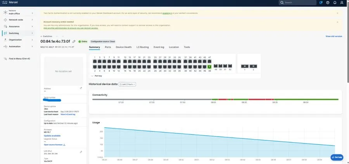
Task: Dismiss the two-factor authentication banner
Action: pyautogui.click(x=337, y=13)
